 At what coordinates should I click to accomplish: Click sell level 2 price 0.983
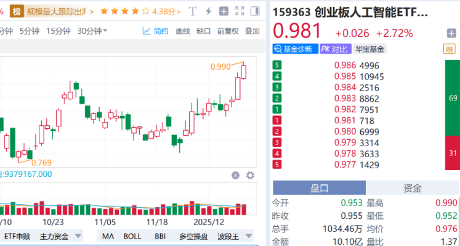pos(345,99)
